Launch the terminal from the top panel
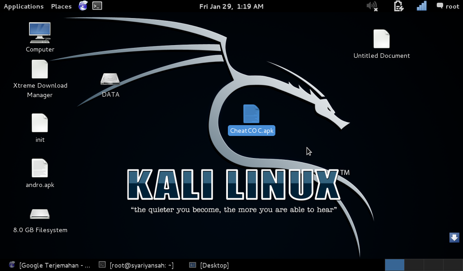This screenshot has width=463, height=271. (x=97, y=6)
